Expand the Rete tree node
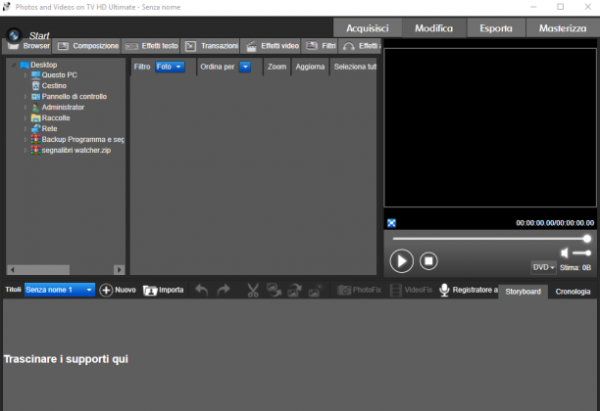600x411 pixels. coord(25,129)
